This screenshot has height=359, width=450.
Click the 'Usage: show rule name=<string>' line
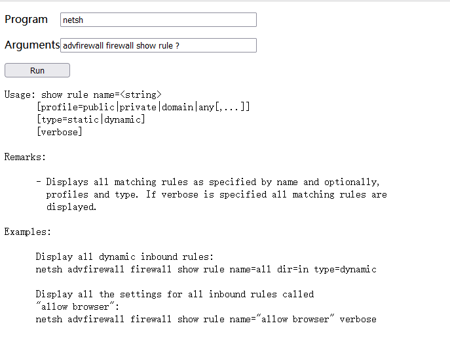tap(83, 95)
